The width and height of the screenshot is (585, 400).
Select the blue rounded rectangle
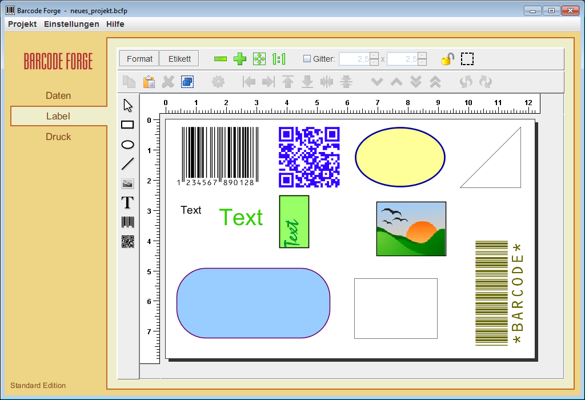click(253, 303)
